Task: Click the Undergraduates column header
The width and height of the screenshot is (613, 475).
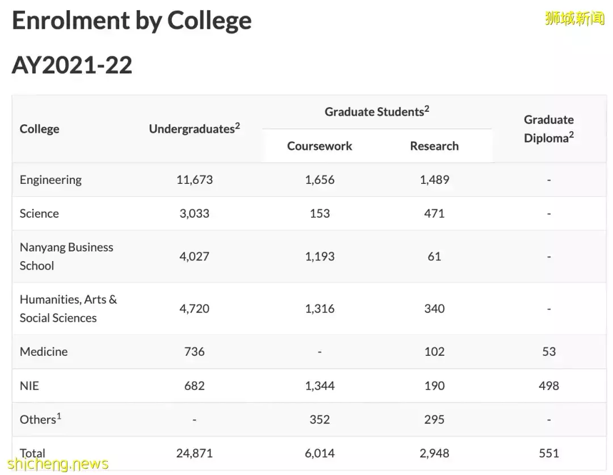Action: (194, 129)
